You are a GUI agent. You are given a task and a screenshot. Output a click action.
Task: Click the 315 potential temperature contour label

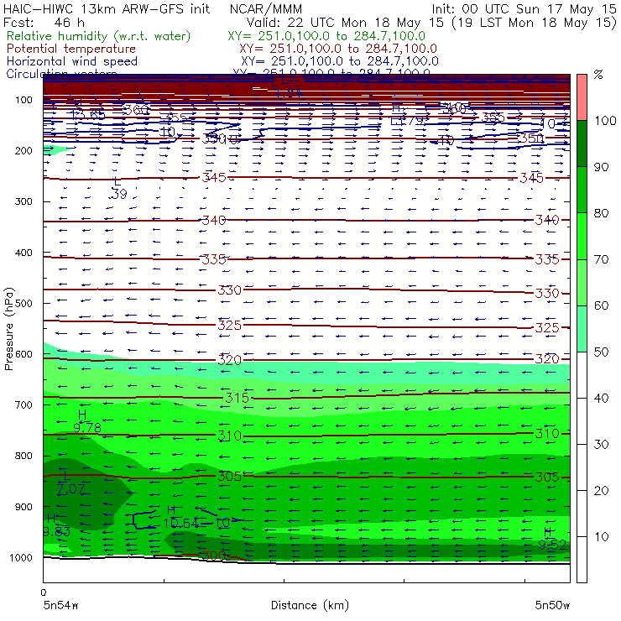(x=237, y=398)
